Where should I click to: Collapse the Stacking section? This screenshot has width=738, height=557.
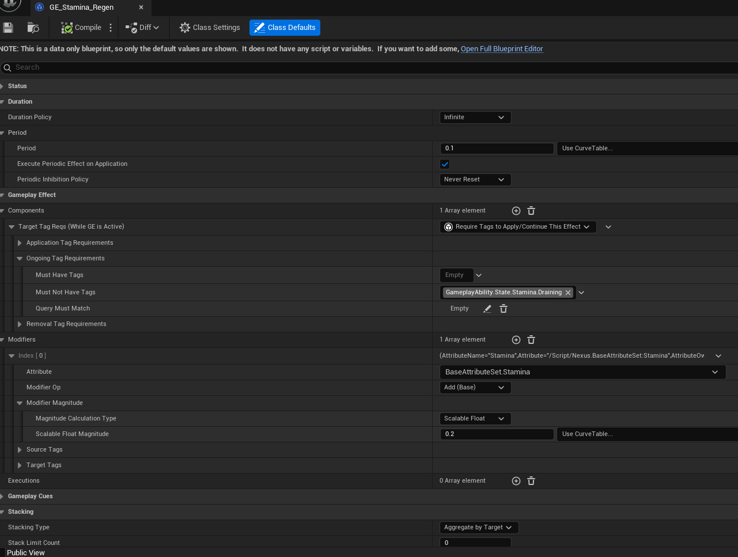[2, 511]
